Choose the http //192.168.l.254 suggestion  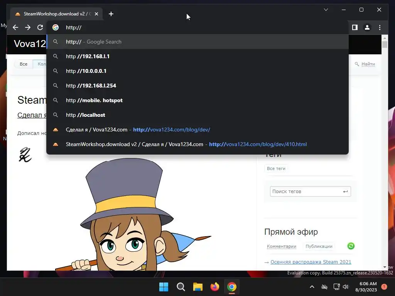(197, 86)
